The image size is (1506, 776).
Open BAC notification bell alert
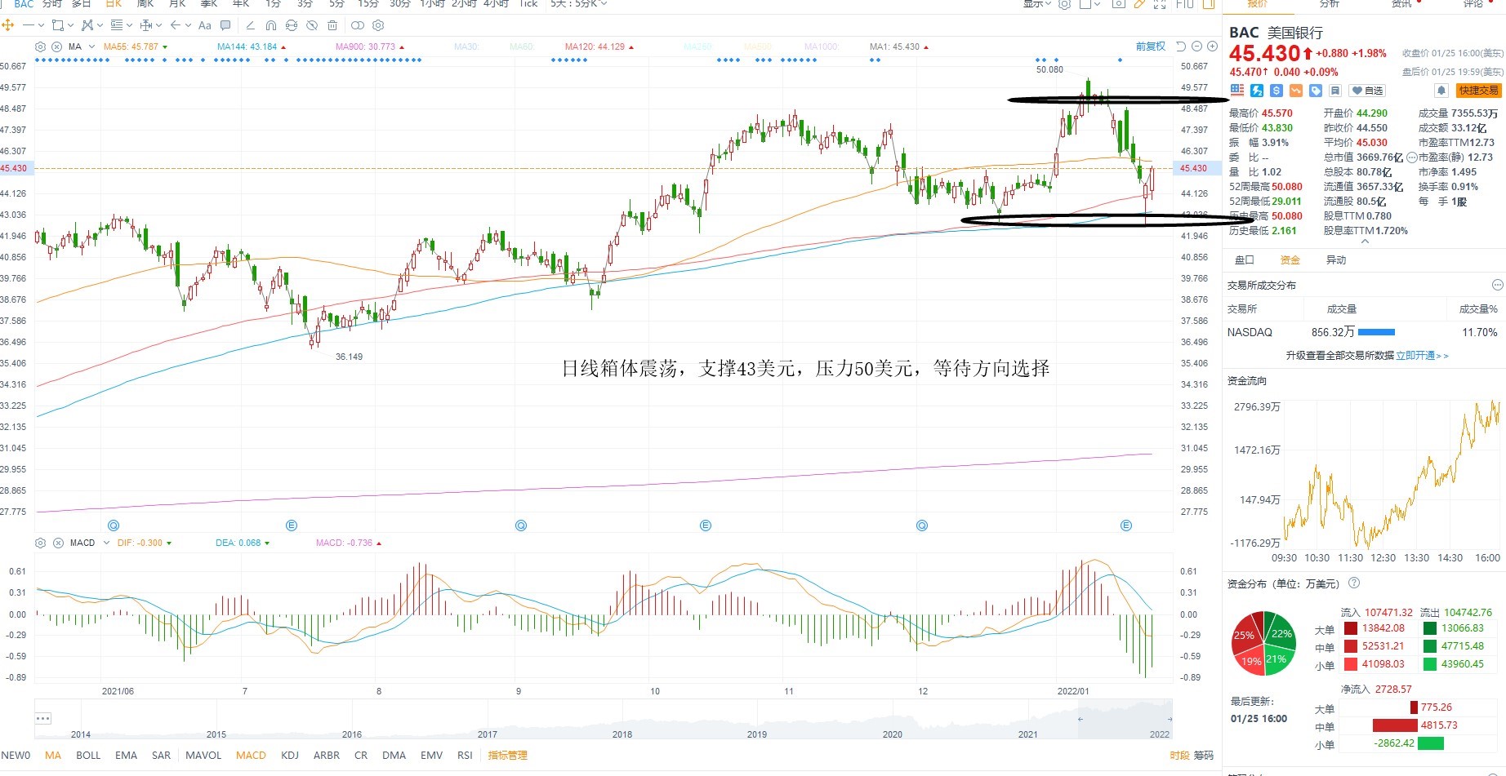click(x=1441, y=91)
